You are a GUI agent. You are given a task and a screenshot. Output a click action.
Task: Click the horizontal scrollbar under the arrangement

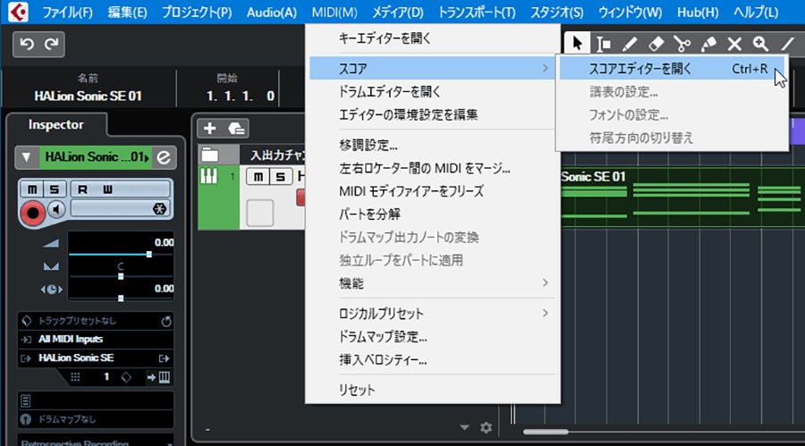coord(546,432)
